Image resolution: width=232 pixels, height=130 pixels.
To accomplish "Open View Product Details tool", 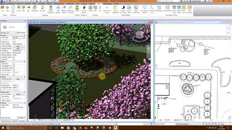I will coord(144,9).
